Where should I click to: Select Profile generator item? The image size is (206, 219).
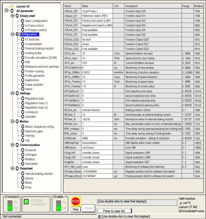click(x=35, y=76)
